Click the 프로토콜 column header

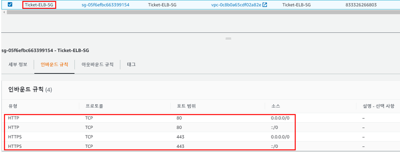[94, 106]
